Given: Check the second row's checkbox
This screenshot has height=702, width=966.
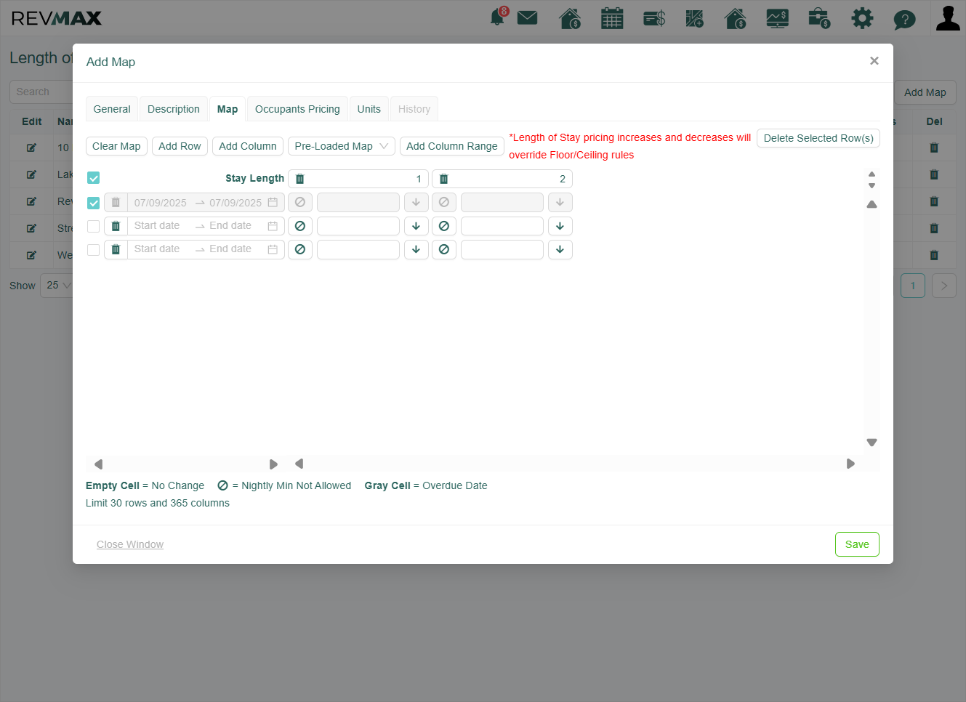Looking at the screenshot, I should (94, 226).
